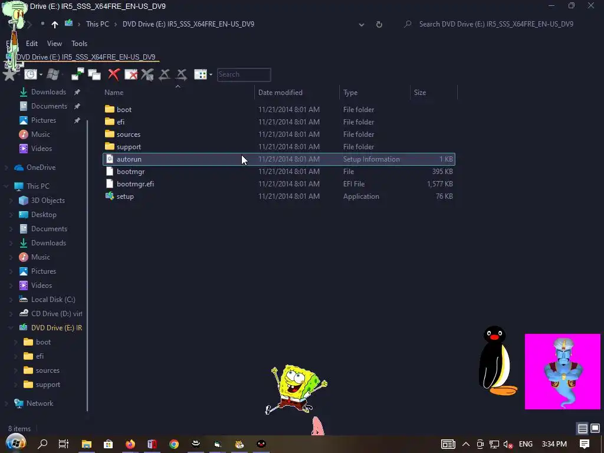Open pinned Downloads in Quick access
The image size is (604, 453).
(x=48, y=91)
